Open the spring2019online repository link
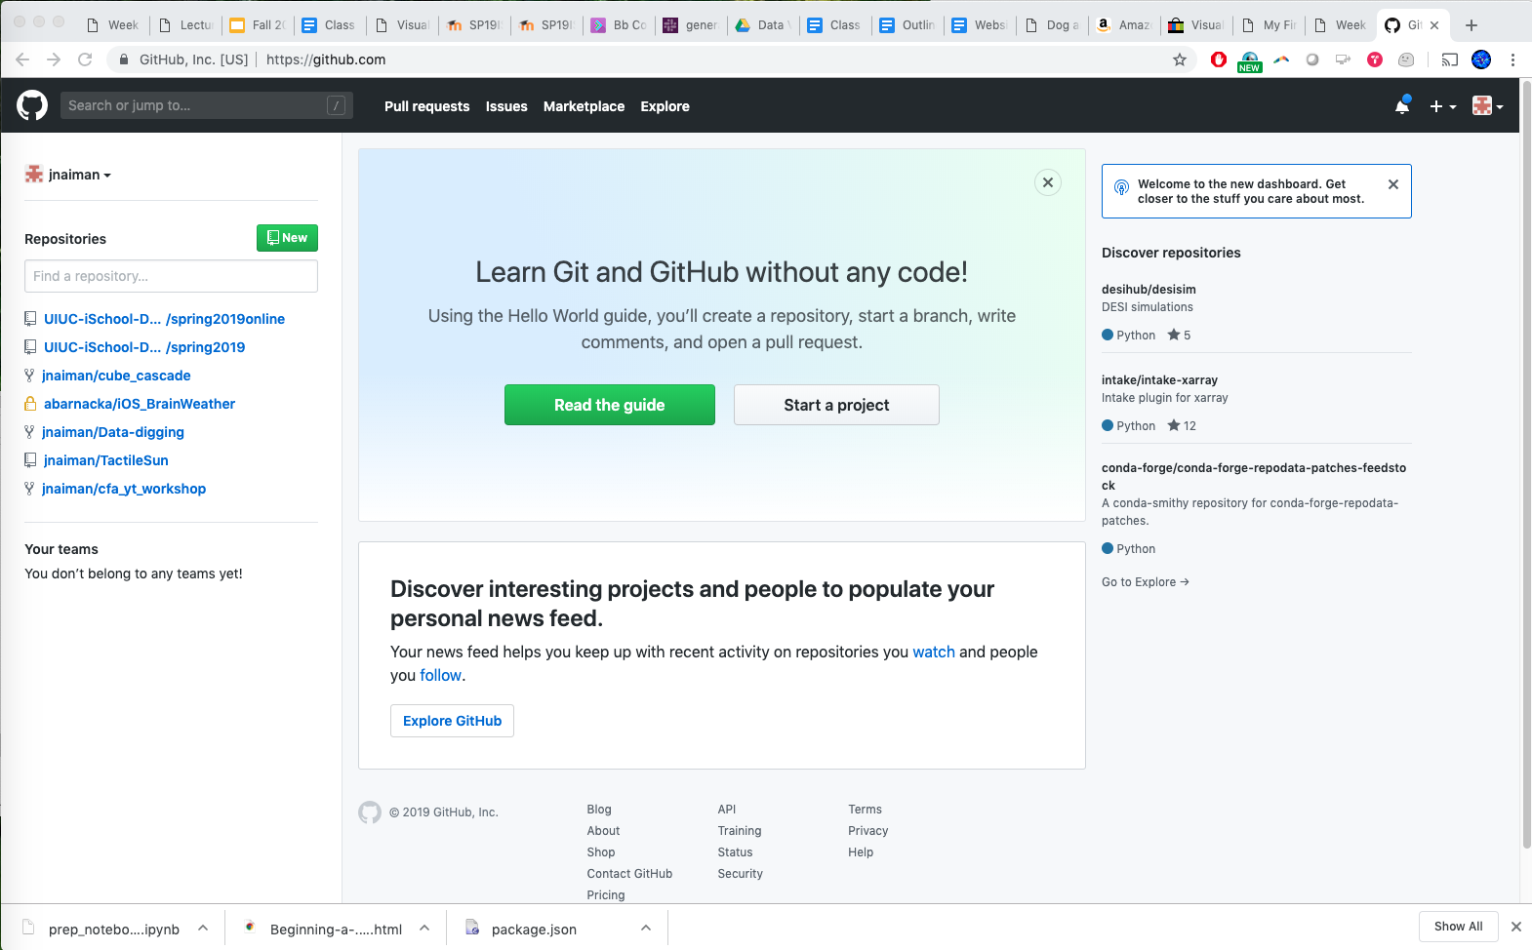This screenshot has width=1532, height=950. tap(164, 319)
